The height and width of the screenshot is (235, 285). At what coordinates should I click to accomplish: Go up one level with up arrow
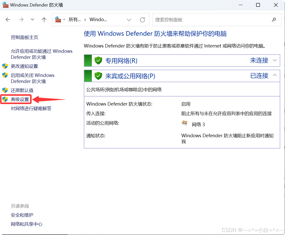pyautogui.click(x=44, y=19)
